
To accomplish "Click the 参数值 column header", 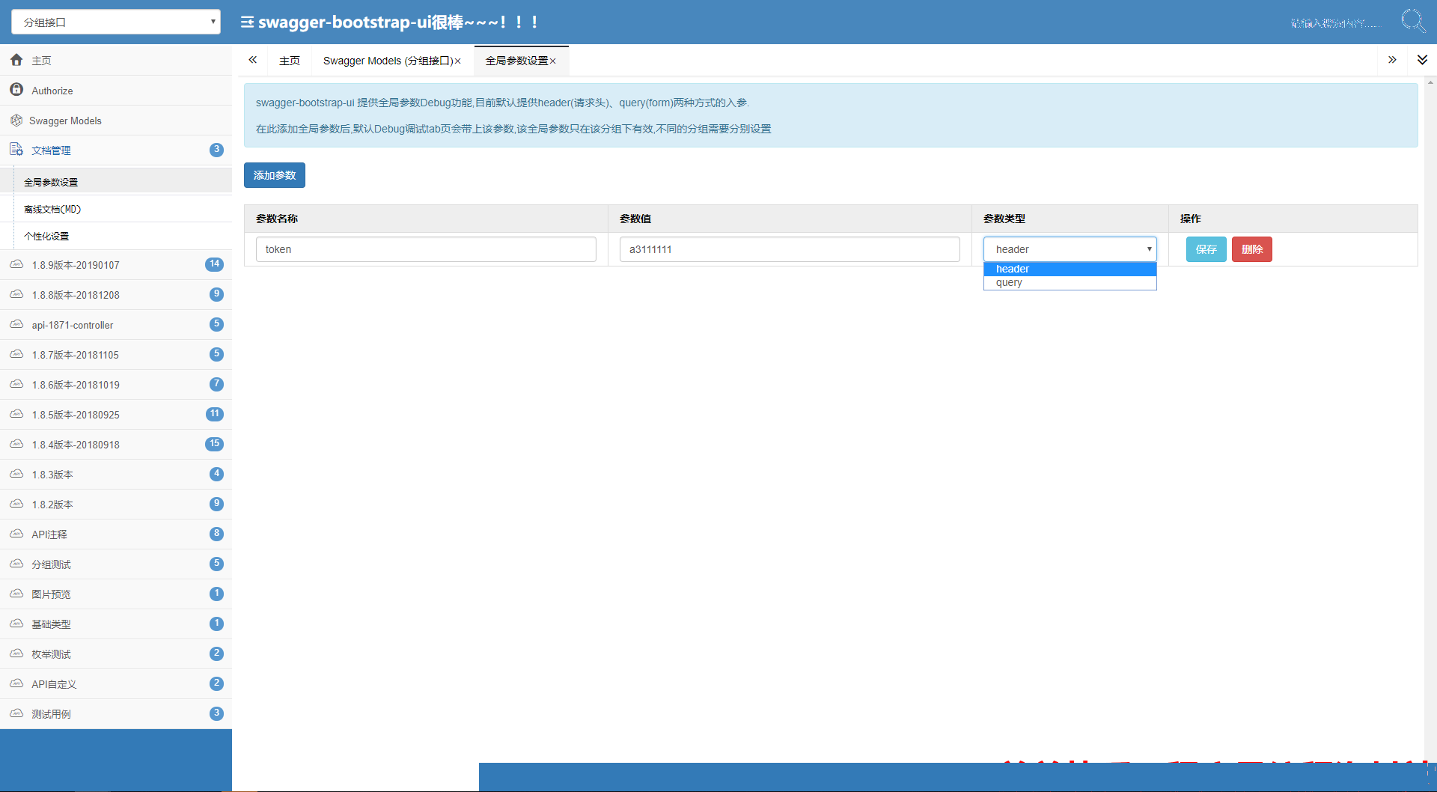I will 790,219.
